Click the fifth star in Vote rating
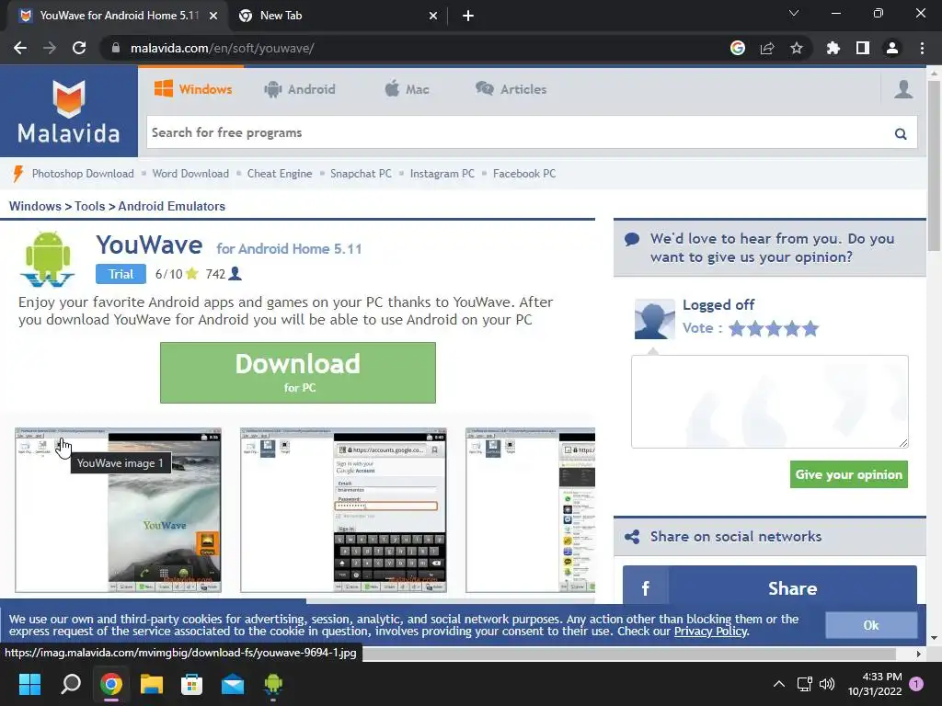Screen dimensions: 942x706 click(810, 328)
